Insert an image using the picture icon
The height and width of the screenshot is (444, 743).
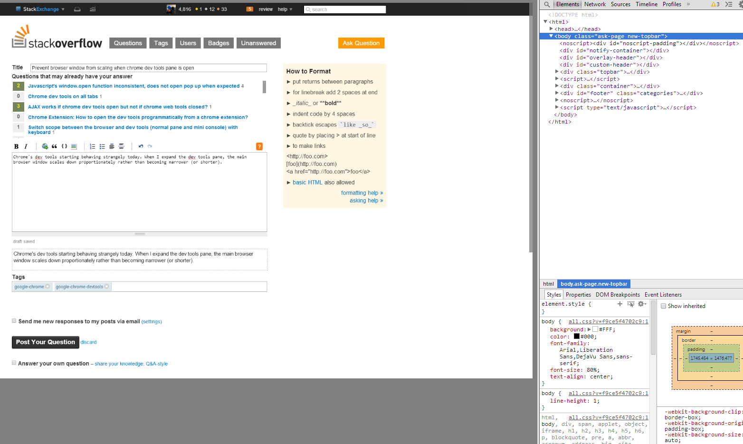click(x=74, y=146)
